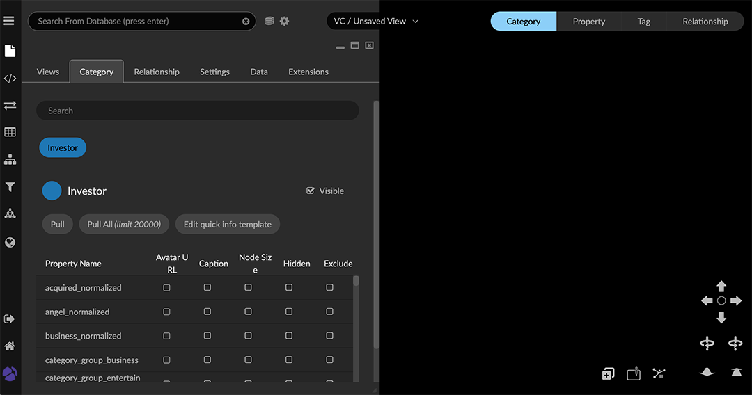Click the Pull All button

point(124,224)
